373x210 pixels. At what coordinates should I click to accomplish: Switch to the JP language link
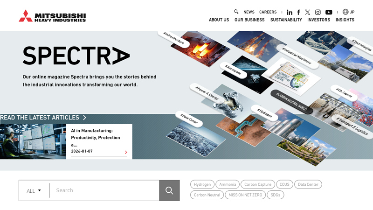tap(352, 12)
